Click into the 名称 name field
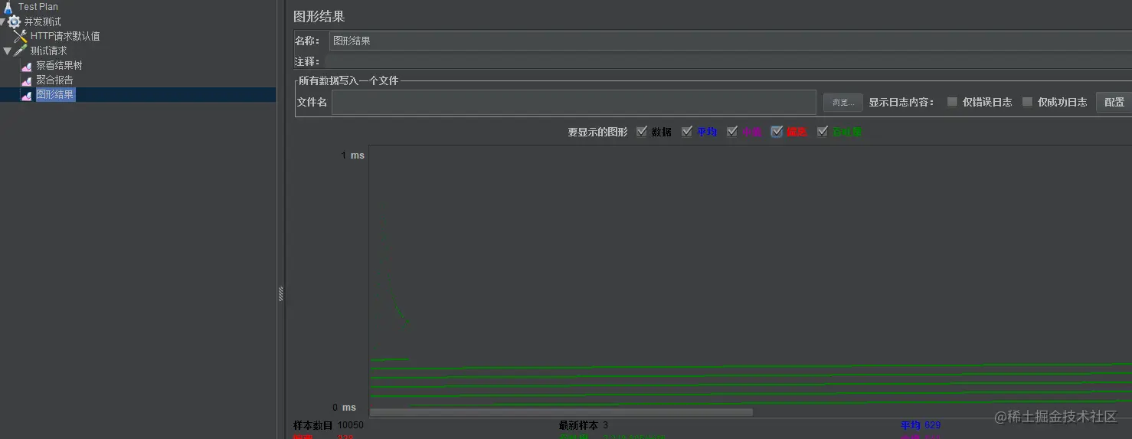Image resolution: width=1132 pixels, height=439 pixels. (730, 41)
